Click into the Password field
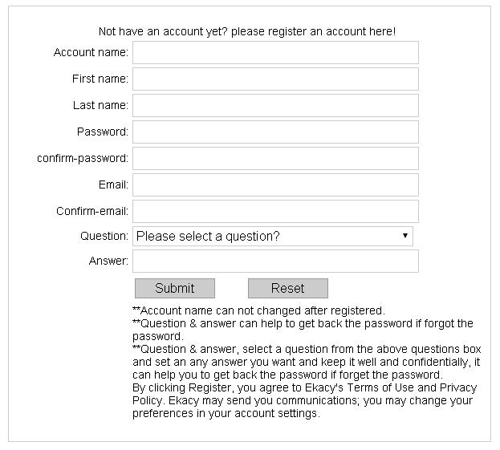 point(275,132)
